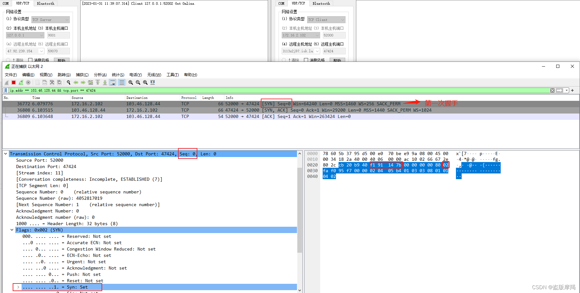Open local host address dropdown 172.16.2.102

tap(301, 35)
